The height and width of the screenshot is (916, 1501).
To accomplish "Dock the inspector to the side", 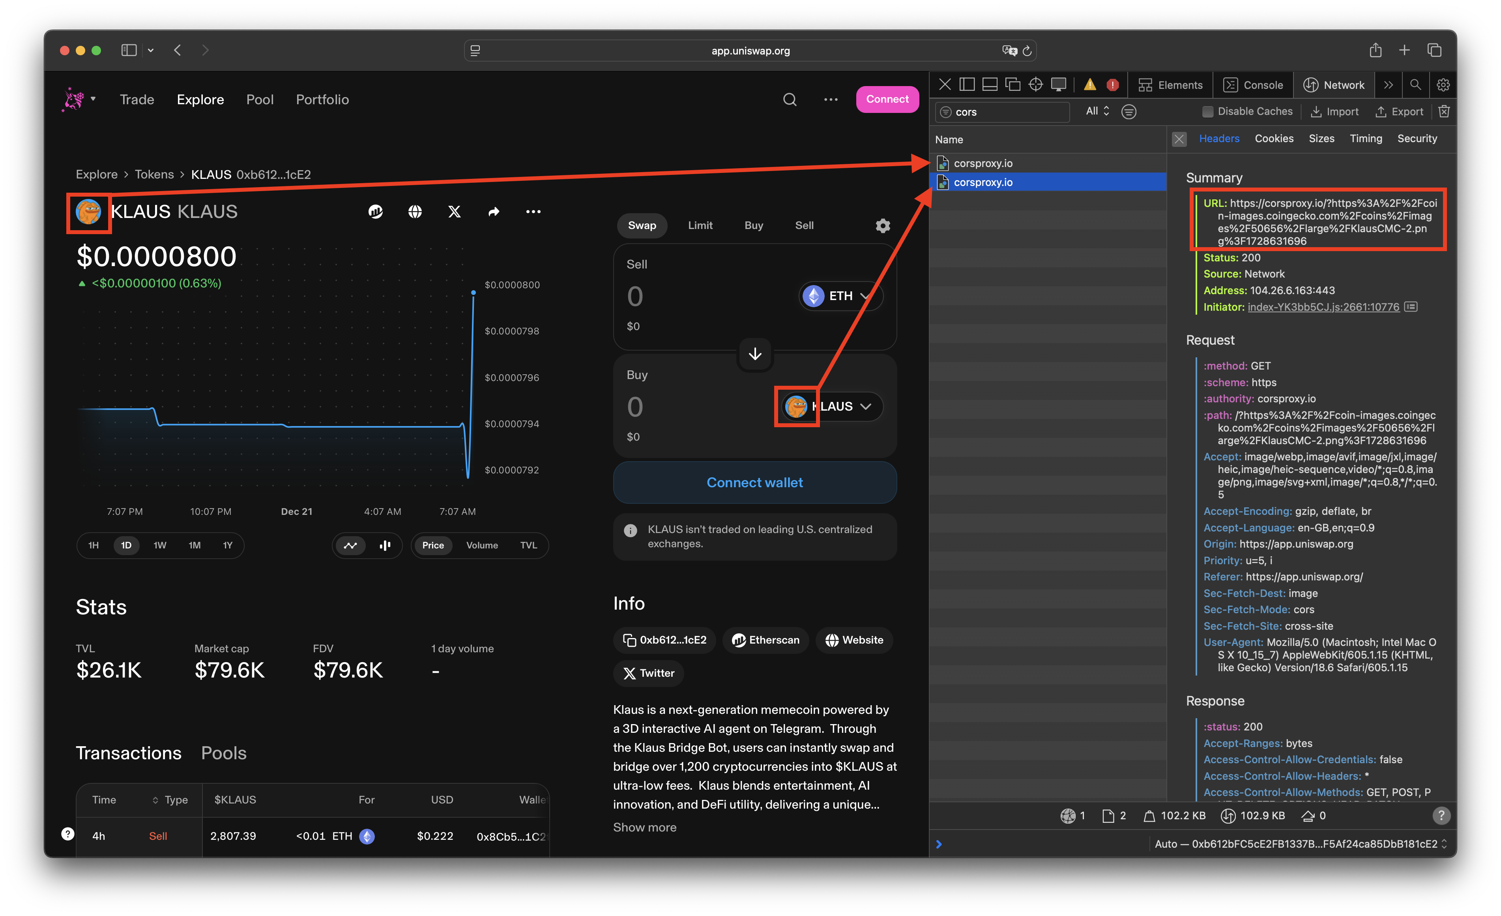I will tap(967, 85).
